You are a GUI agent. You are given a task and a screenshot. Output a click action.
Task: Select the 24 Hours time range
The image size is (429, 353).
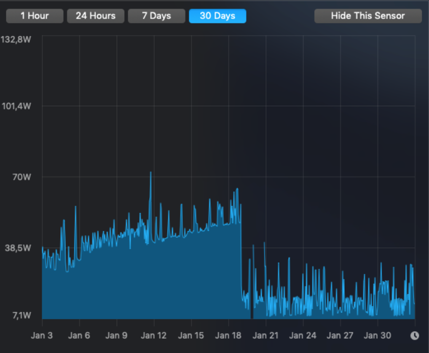pyautogui.click(x=96, y=16)
